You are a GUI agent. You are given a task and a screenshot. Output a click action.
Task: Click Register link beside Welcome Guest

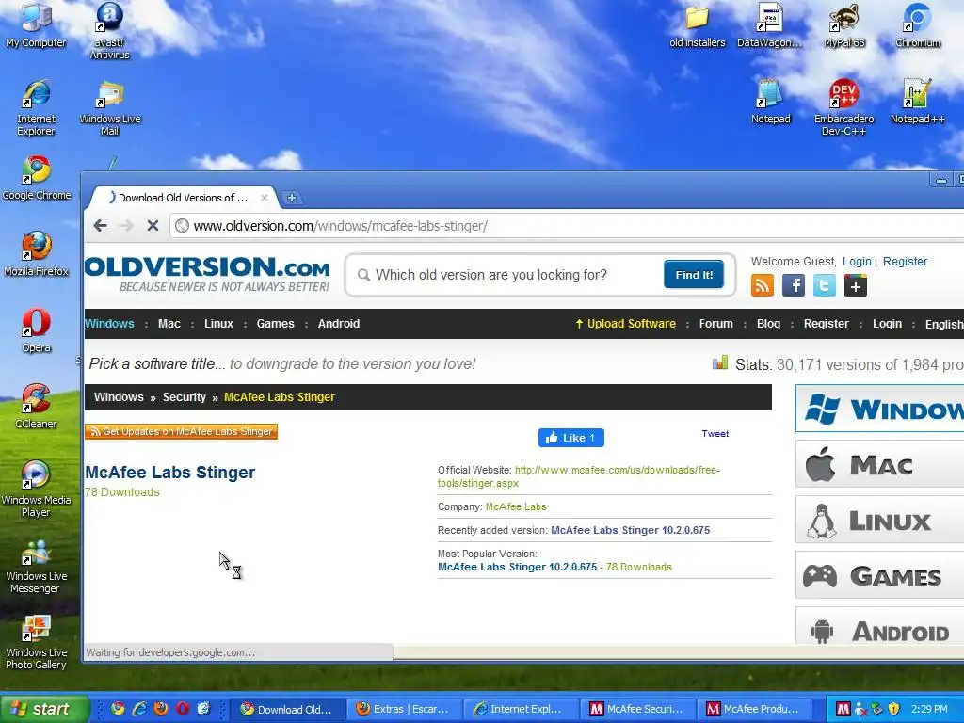(x=905, y=262)
